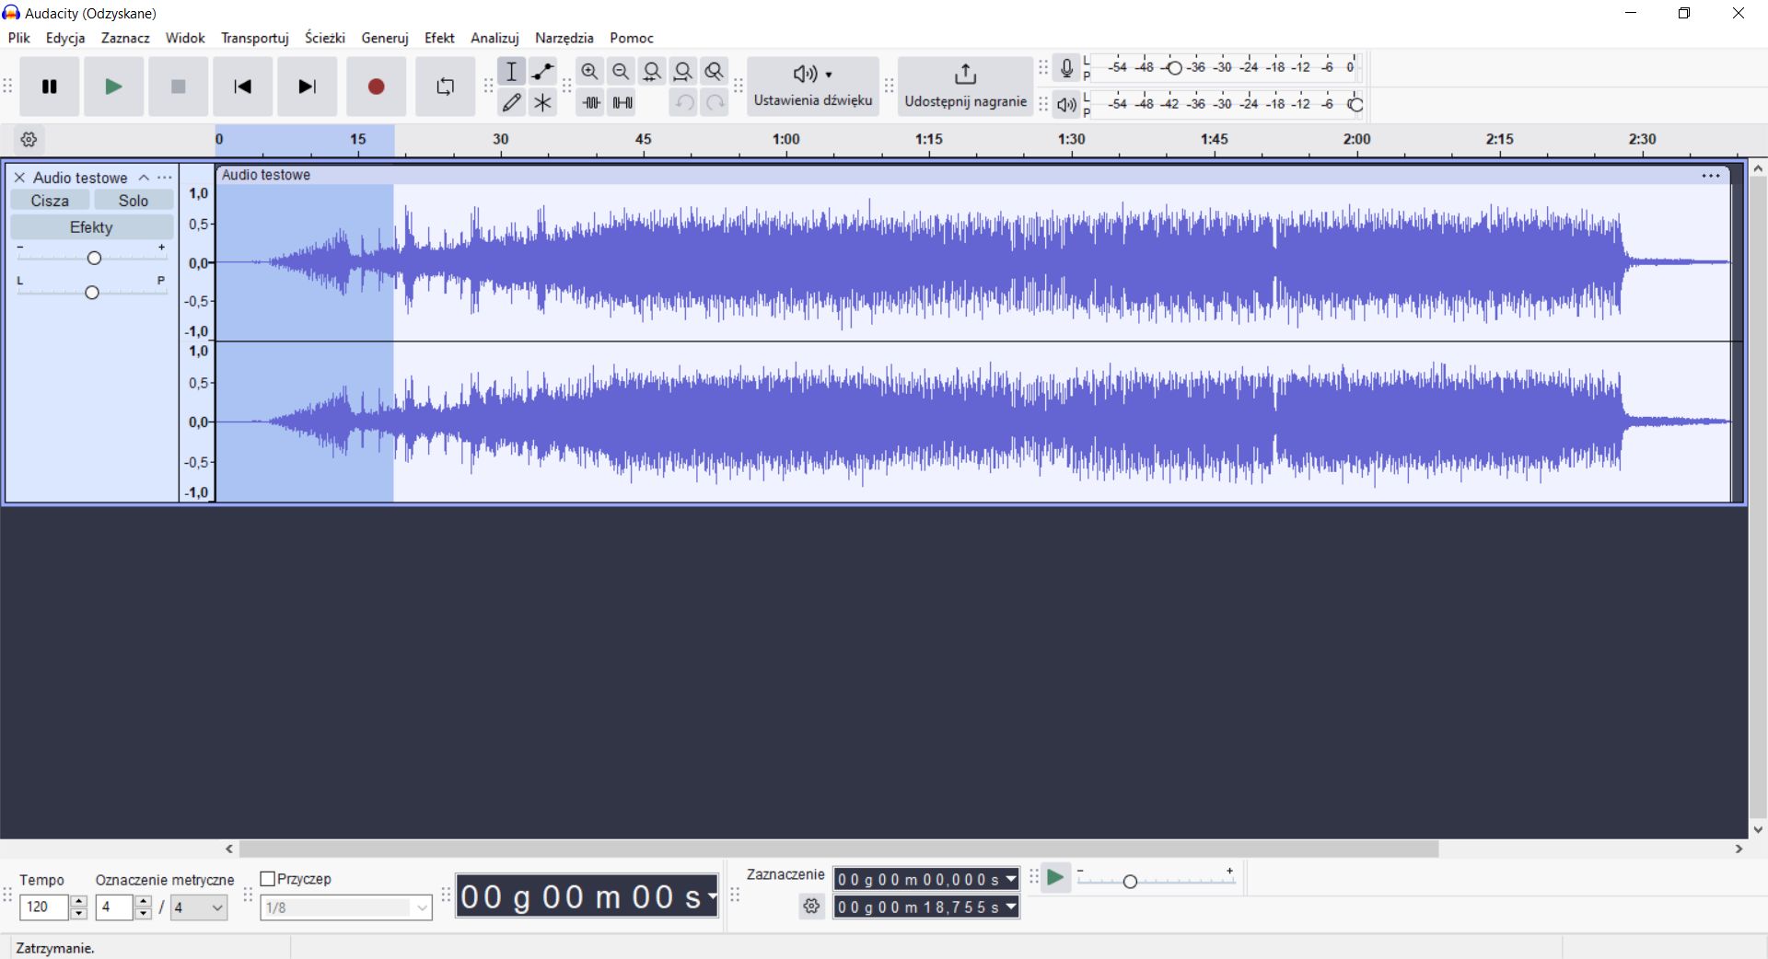Mute the track using Cisza button

[x=50, y=200]
